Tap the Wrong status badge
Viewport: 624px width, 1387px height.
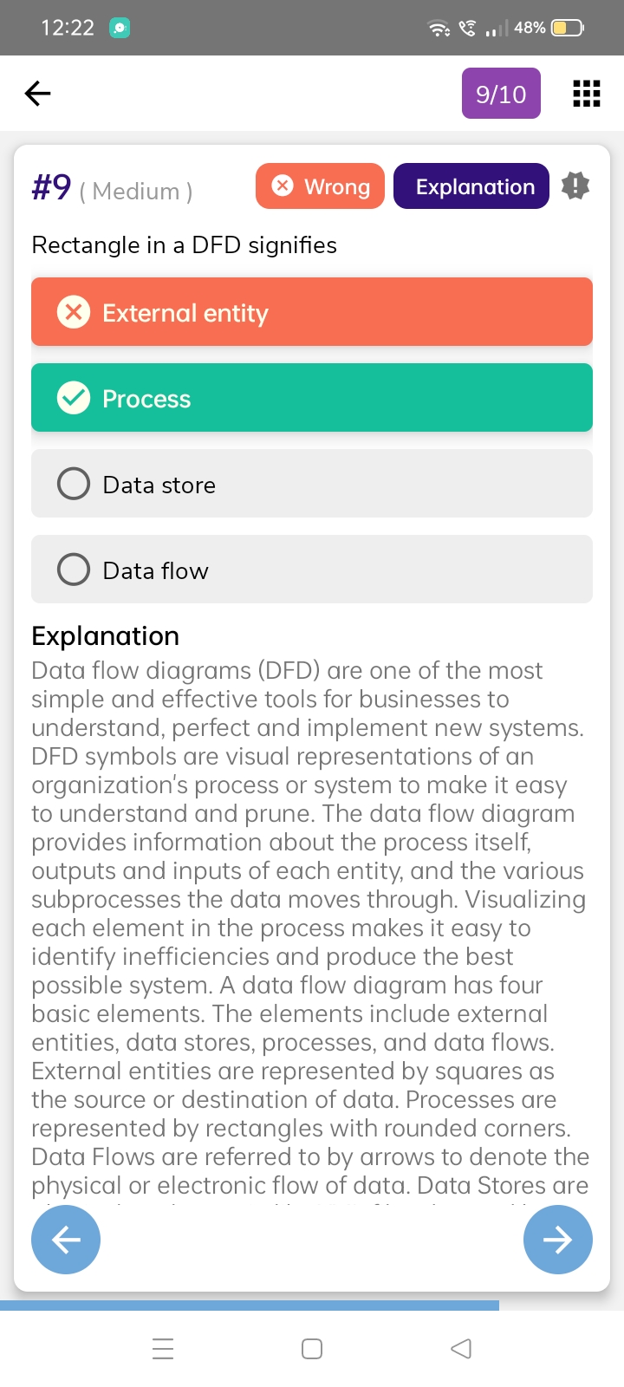tap(320, 186)
